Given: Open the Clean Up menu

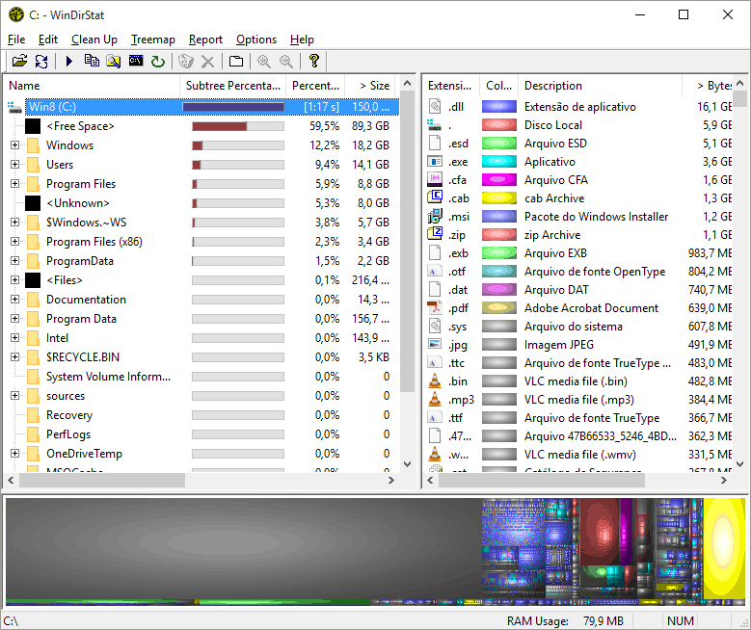Looking at the screenshot, I should point(94,39).
